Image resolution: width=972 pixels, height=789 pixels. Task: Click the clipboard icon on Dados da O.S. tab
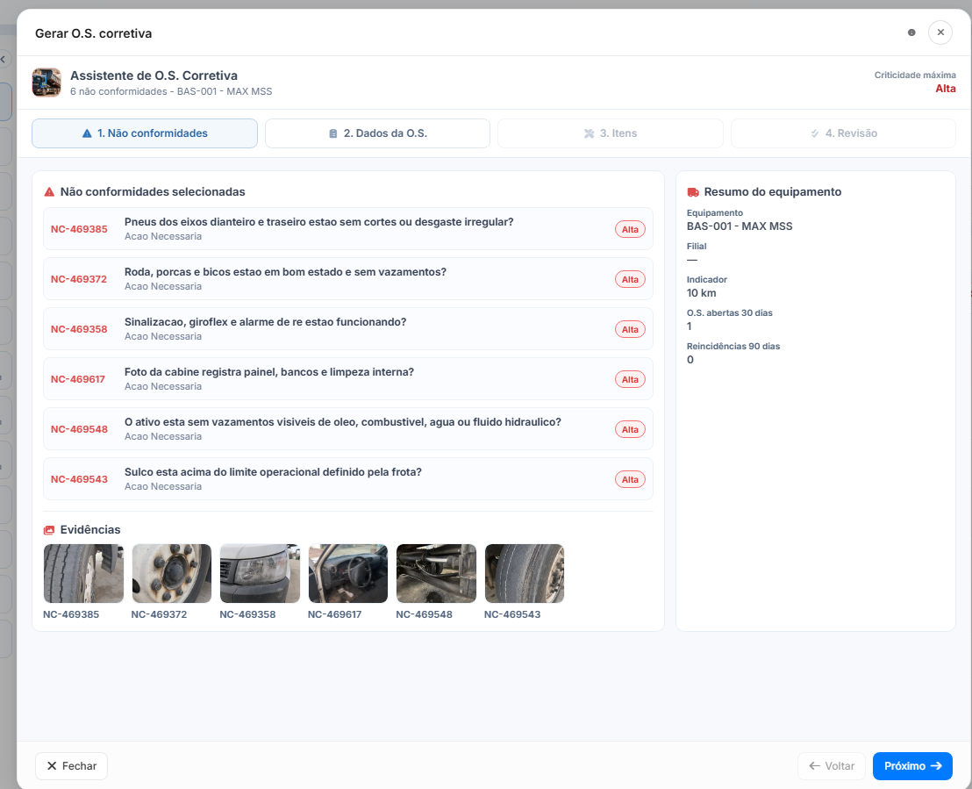click(x=332, y=133)
